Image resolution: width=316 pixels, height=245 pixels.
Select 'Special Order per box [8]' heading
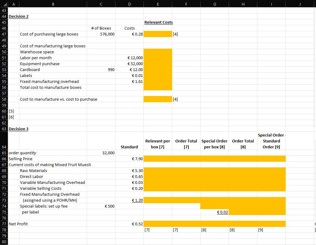(x=214, y=144)
